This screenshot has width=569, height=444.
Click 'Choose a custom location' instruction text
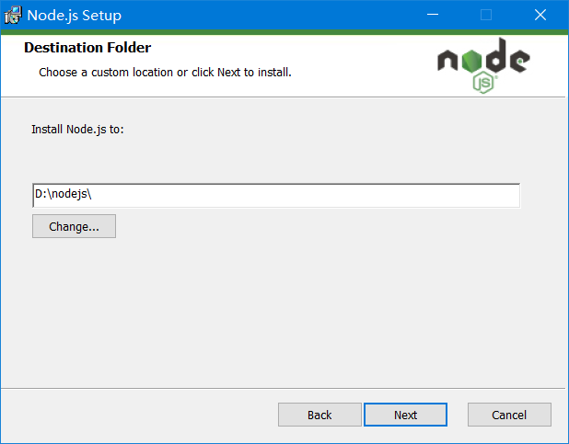click(x=165, y=72)
